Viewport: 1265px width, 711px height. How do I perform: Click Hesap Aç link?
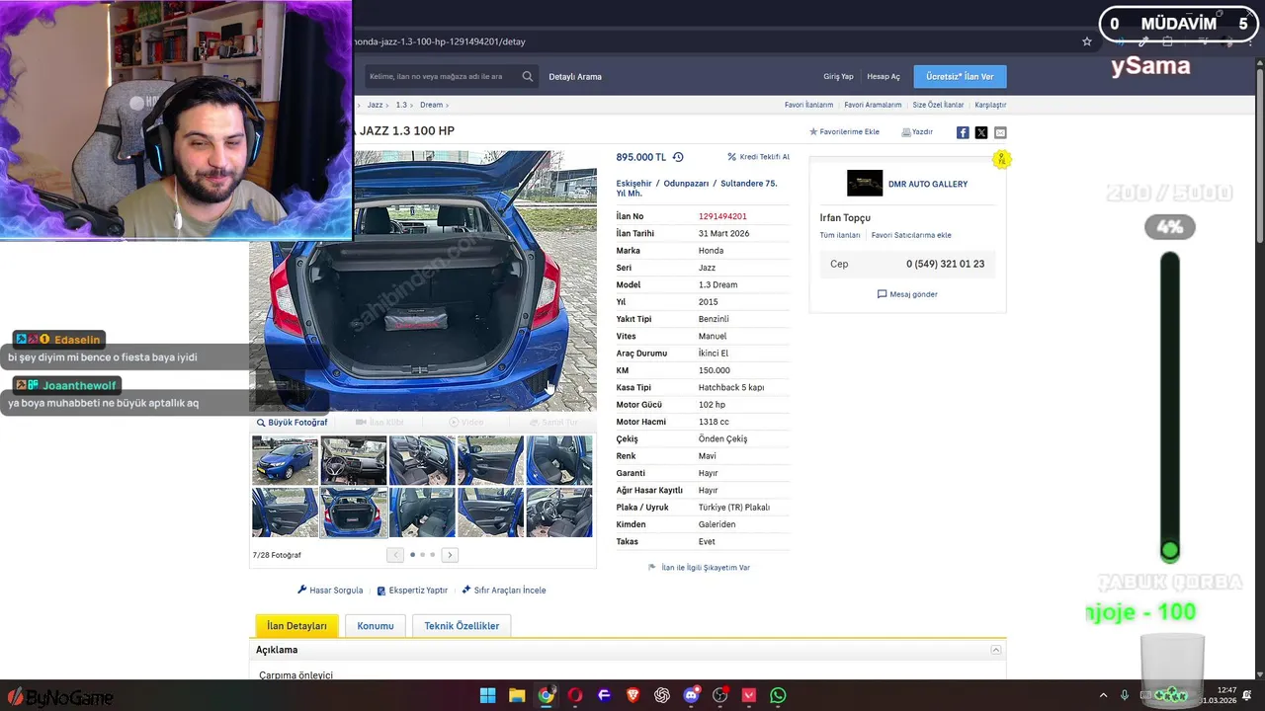click(x=884, y=76)
